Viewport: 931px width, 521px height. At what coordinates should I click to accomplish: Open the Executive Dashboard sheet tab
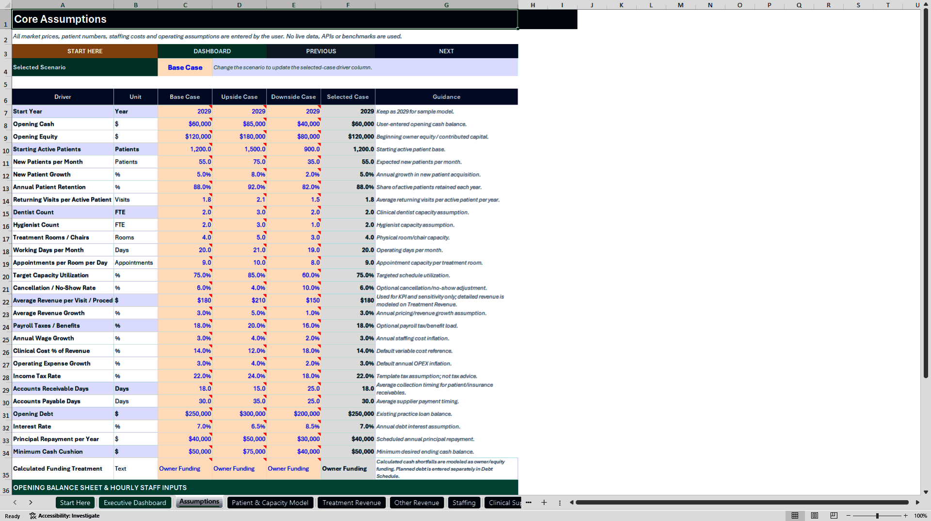coord(135,503)
